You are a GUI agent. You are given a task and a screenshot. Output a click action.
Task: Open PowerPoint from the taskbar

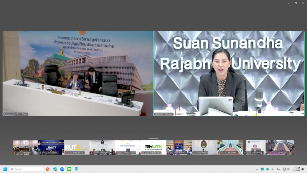(x=48, y=169)
